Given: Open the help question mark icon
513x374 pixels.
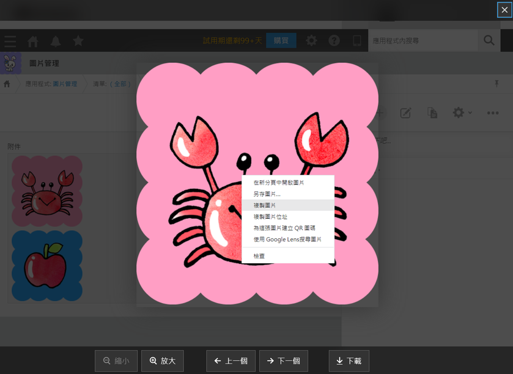Looking at the screenshot, I should (334, 41).
